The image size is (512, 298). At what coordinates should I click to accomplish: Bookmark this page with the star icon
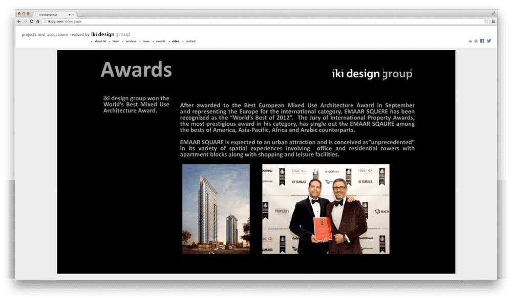tap(486, 21)
